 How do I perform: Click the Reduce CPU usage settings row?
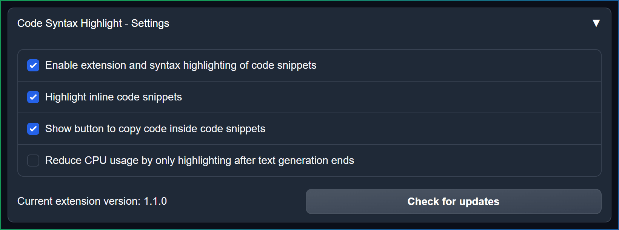199,161
